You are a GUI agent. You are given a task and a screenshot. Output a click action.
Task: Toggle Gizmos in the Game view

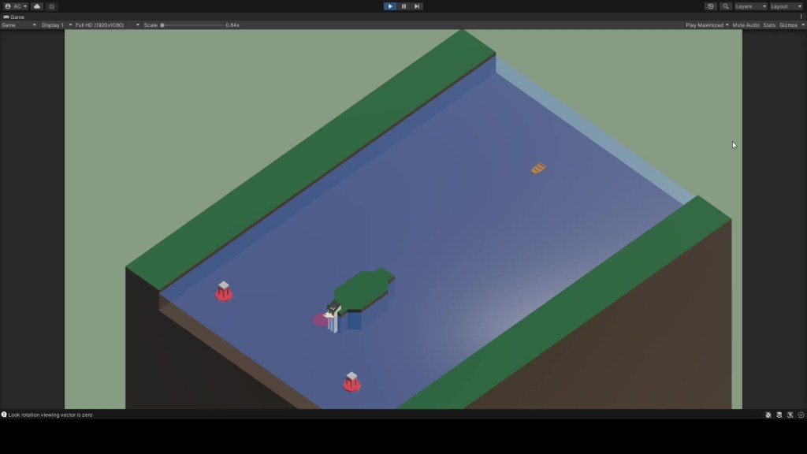click(x=790, y=25)
